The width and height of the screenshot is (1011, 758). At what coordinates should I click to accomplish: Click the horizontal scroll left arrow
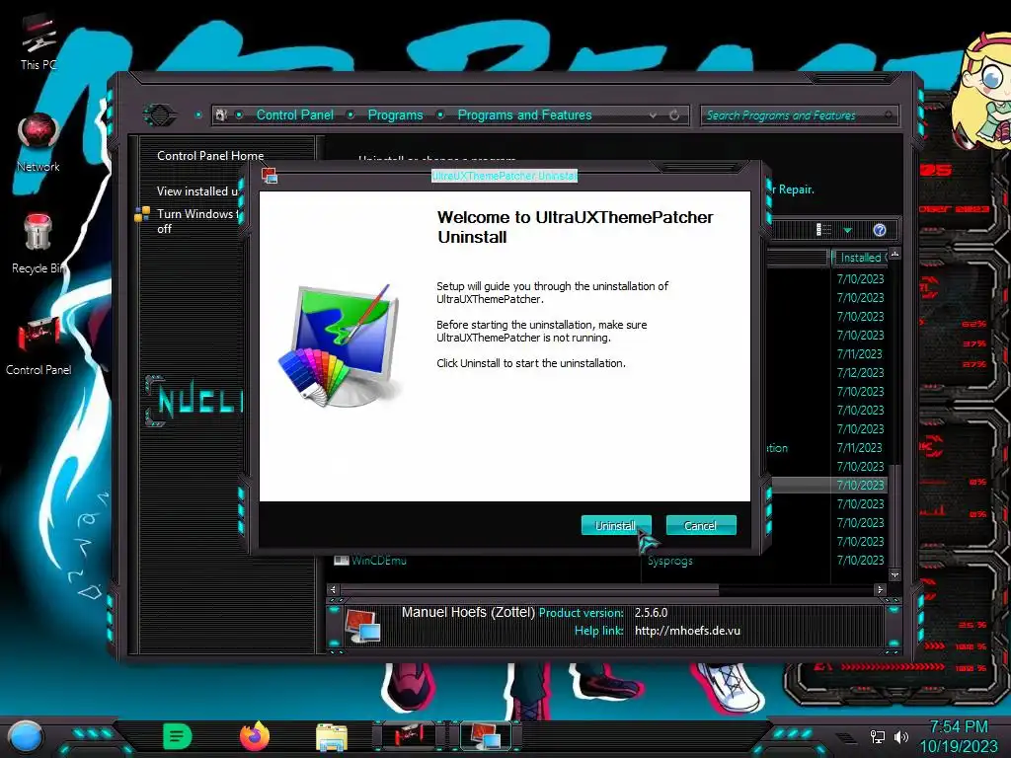pyautogui.click(x=333, y=589)
